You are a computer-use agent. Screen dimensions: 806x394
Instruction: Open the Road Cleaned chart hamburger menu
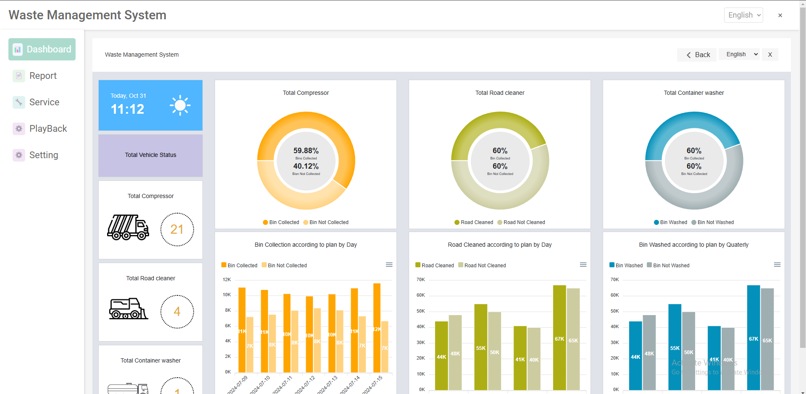tap(583, 265)
